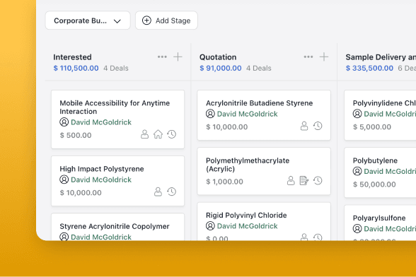Click David McGoldrick link on High Impact Polystyrene
Screen dimensions: 416x277
[101, 179]
